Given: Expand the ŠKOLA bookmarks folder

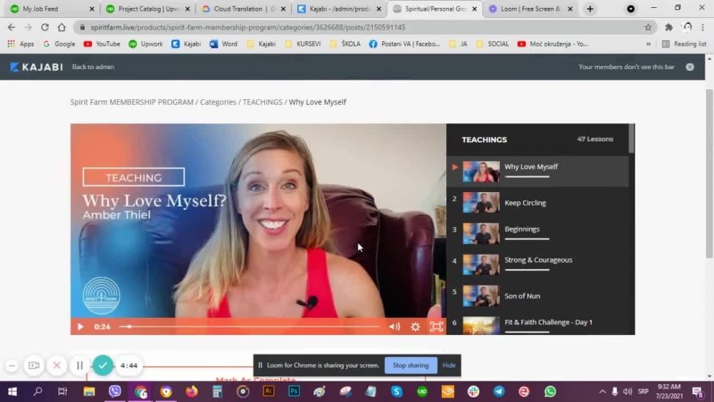Looking at the screenshot, I should 345,44.
